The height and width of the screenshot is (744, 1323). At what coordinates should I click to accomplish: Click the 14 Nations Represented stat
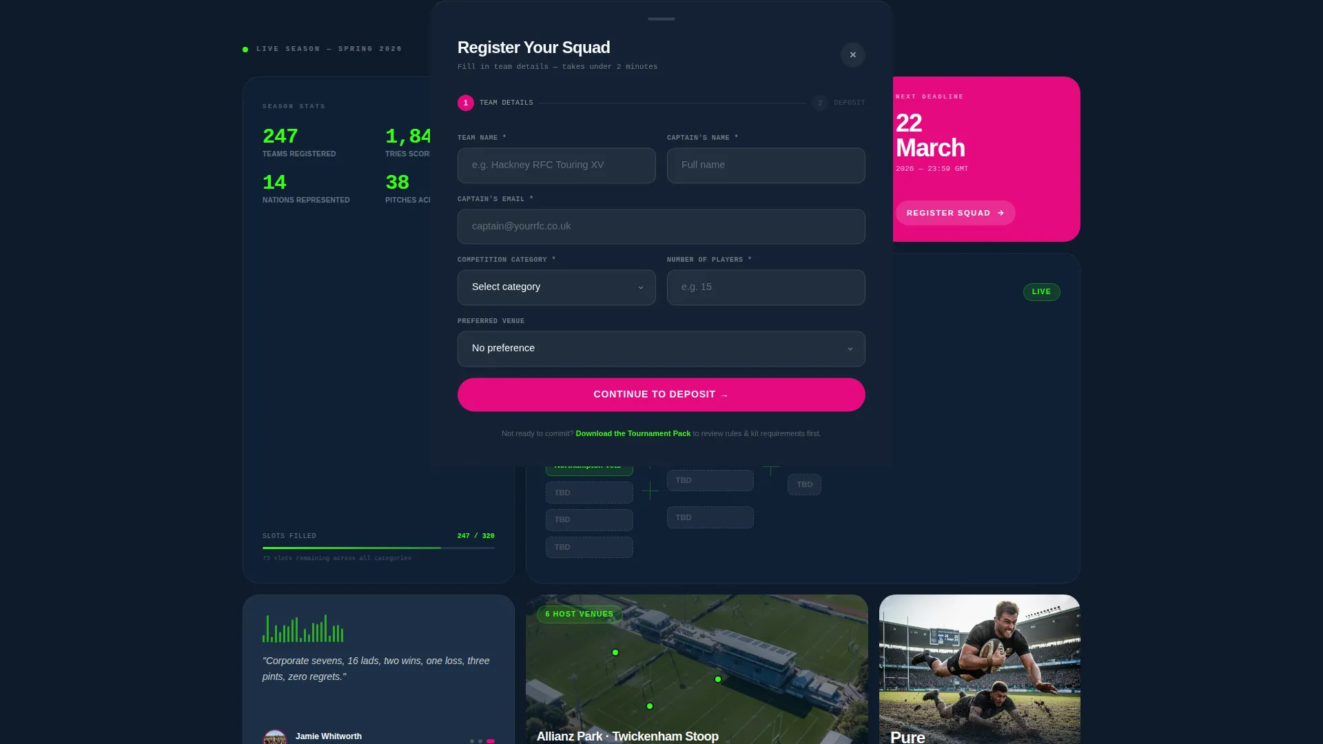tap(306, 188)
